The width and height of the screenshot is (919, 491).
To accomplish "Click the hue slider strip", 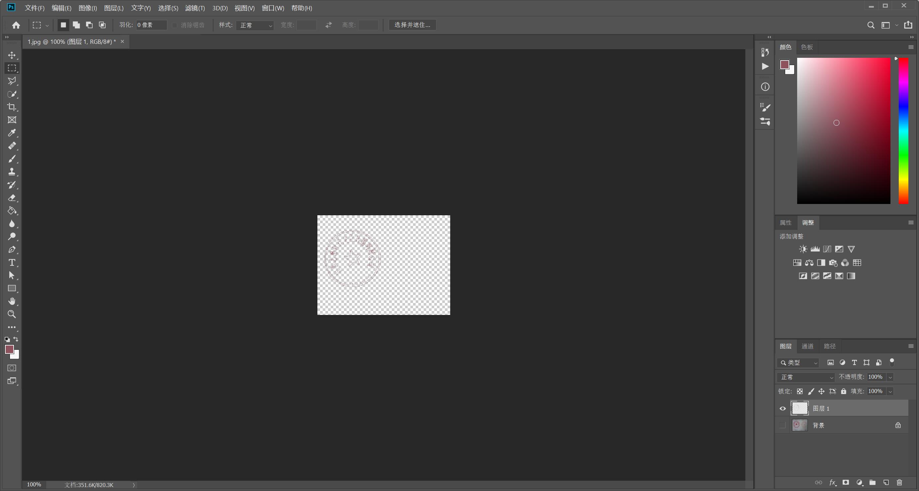I will pos(903,131).
